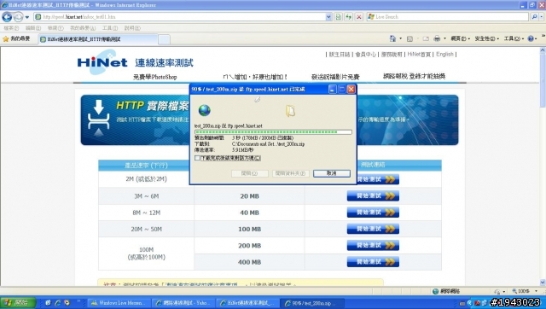Click the show desktop Quick Launch icon
546x309 pixels.
(48, 303)
